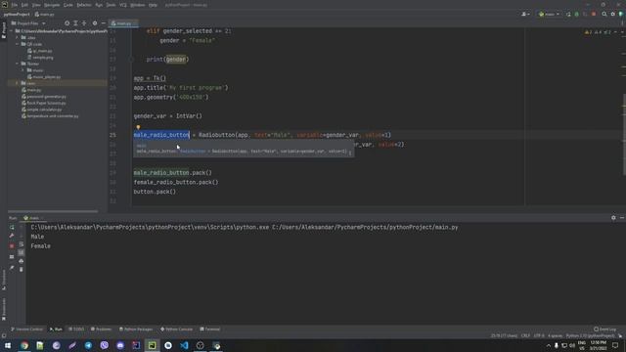
Task: Select simple calculator.py in project tree
Action: 41,110
